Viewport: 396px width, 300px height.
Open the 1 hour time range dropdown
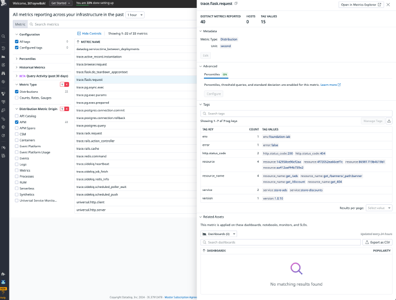(134, 15)
